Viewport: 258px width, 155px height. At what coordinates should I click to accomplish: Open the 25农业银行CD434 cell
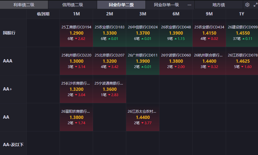click(209, 33)
